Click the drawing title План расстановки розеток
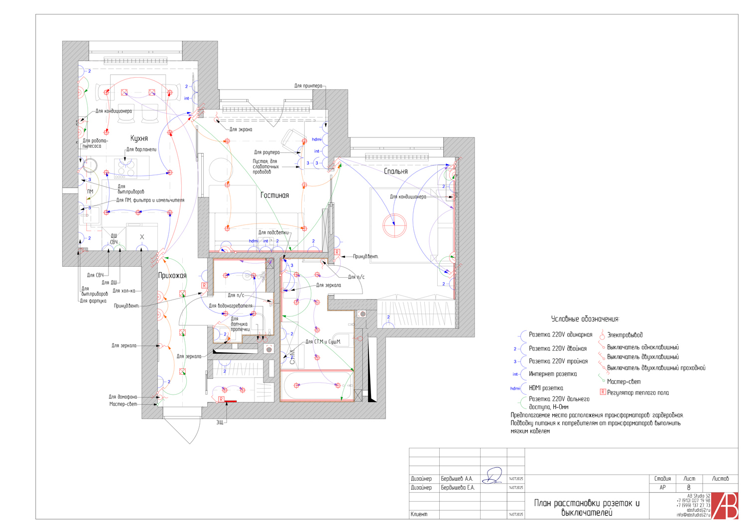 click(586, 508)
